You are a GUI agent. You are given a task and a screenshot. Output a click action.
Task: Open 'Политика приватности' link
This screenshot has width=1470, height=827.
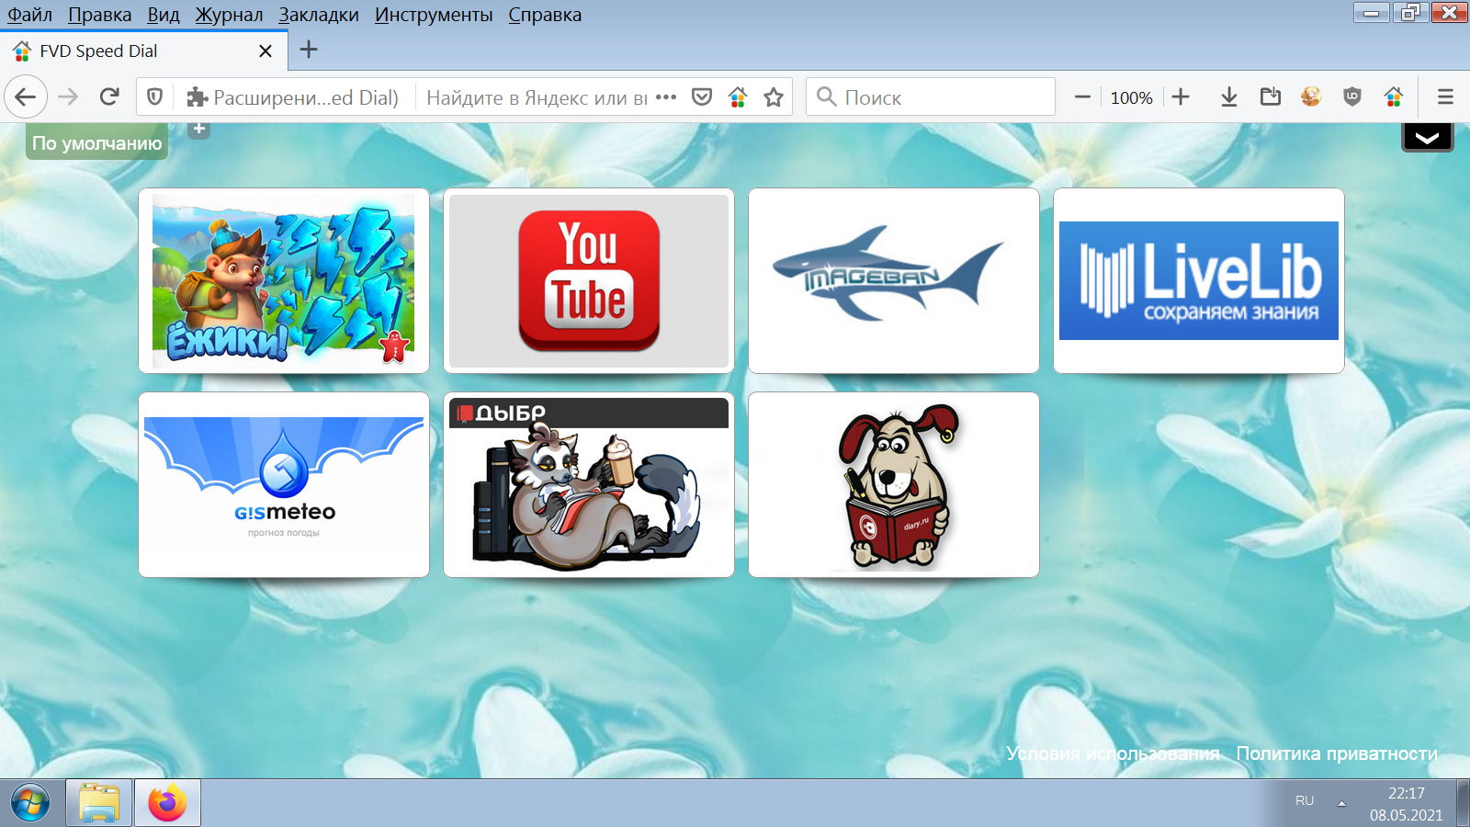(1337, 753)
